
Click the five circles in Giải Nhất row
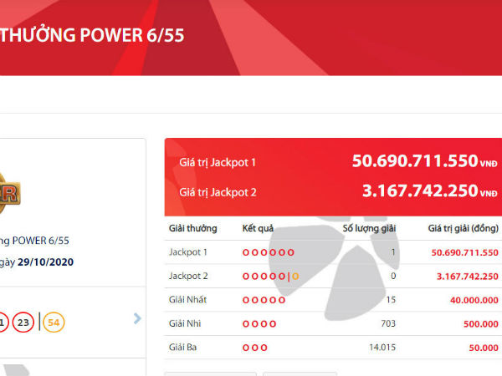(x=264, y=300)
